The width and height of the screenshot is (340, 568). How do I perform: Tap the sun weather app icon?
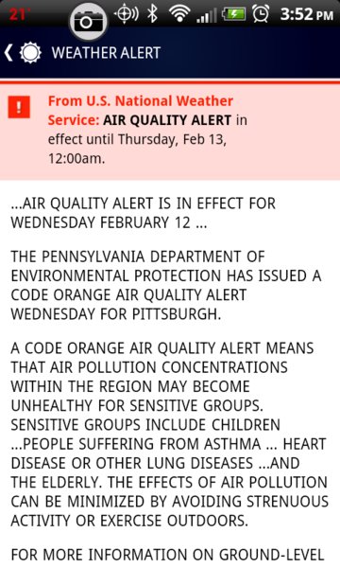pos(30,53)
